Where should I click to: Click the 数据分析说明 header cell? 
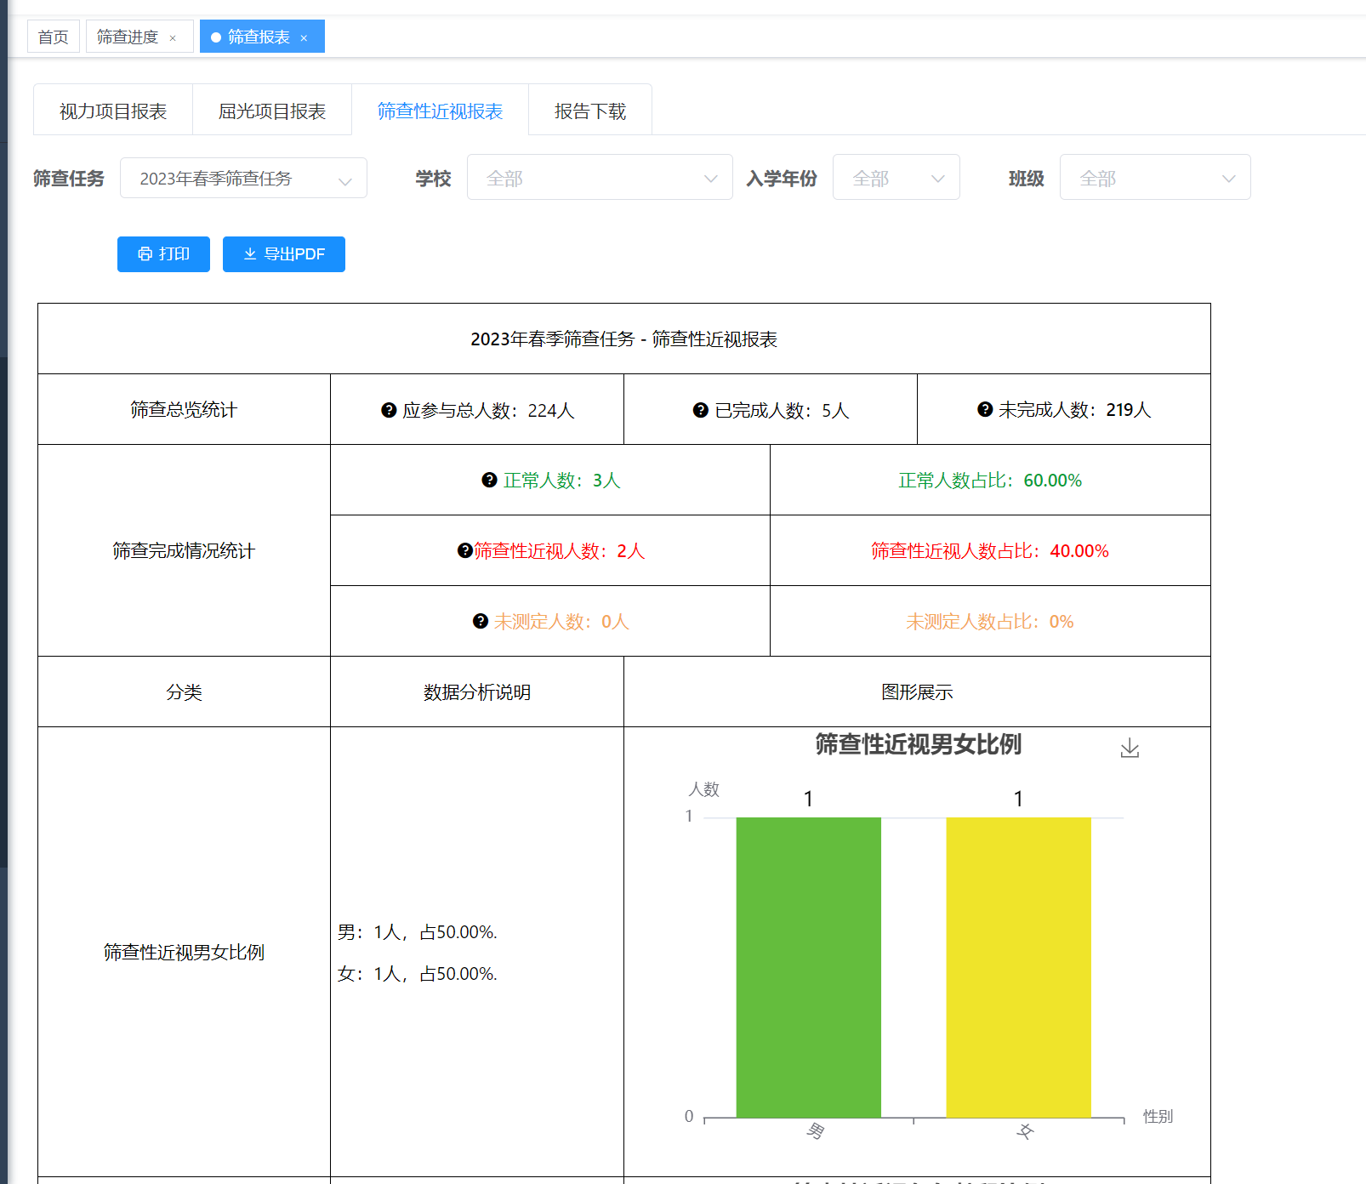477,692
